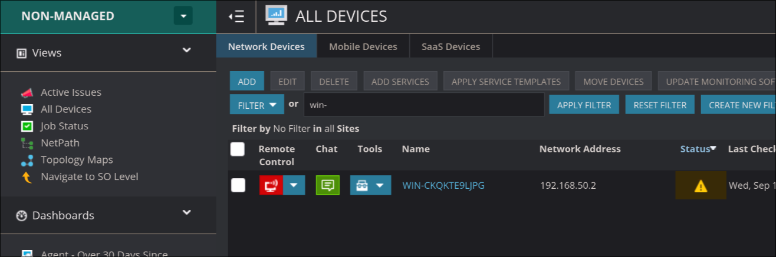Click the All Devices monitor icon in sidebar
This screenshot has width=776, height=257.
click(x=27, y=109)
